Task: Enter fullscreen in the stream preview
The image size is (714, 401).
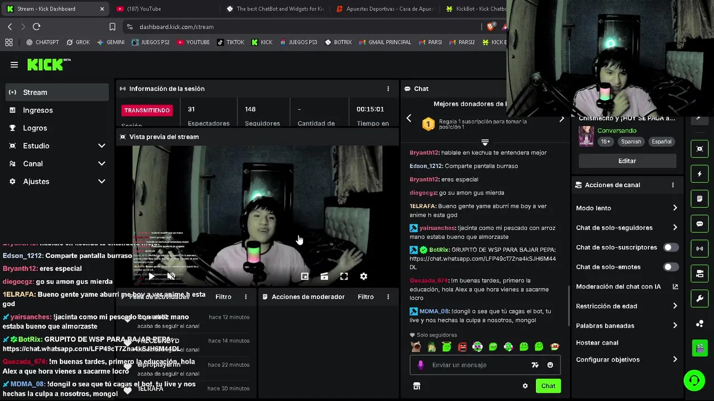Action: [344, 276]
